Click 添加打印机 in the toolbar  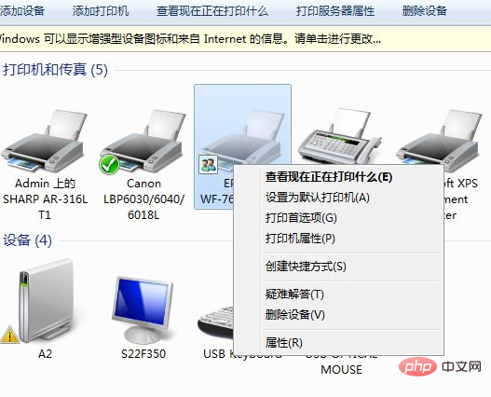(101, 11)
